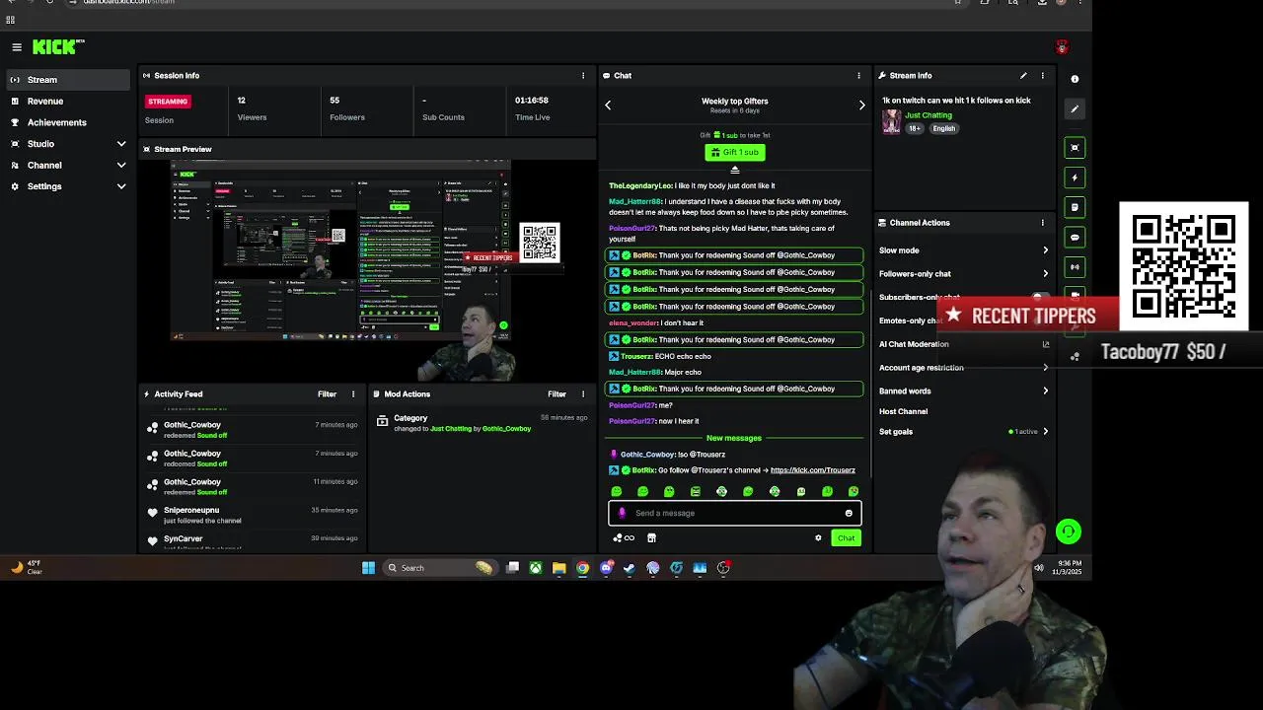Open Activity Feed three-dot menu
This screenshot has height=710, width=1263.
pyautogui.click(x=352, y=394)
